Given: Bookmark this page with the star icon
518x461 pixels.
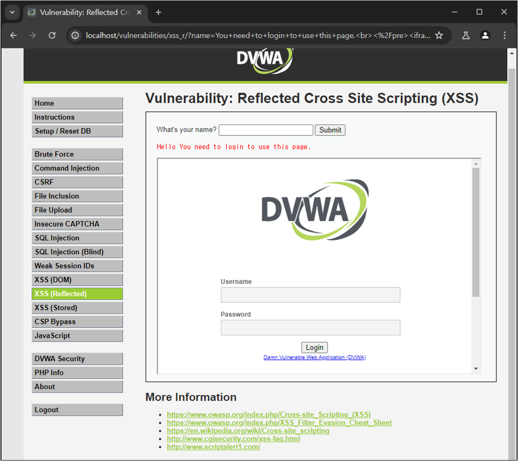Looking at the screenshot, I should (x=439, y=35).
